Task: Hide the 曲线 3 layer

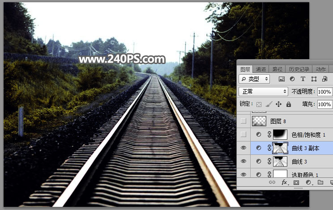Action: tap(243, 161)
